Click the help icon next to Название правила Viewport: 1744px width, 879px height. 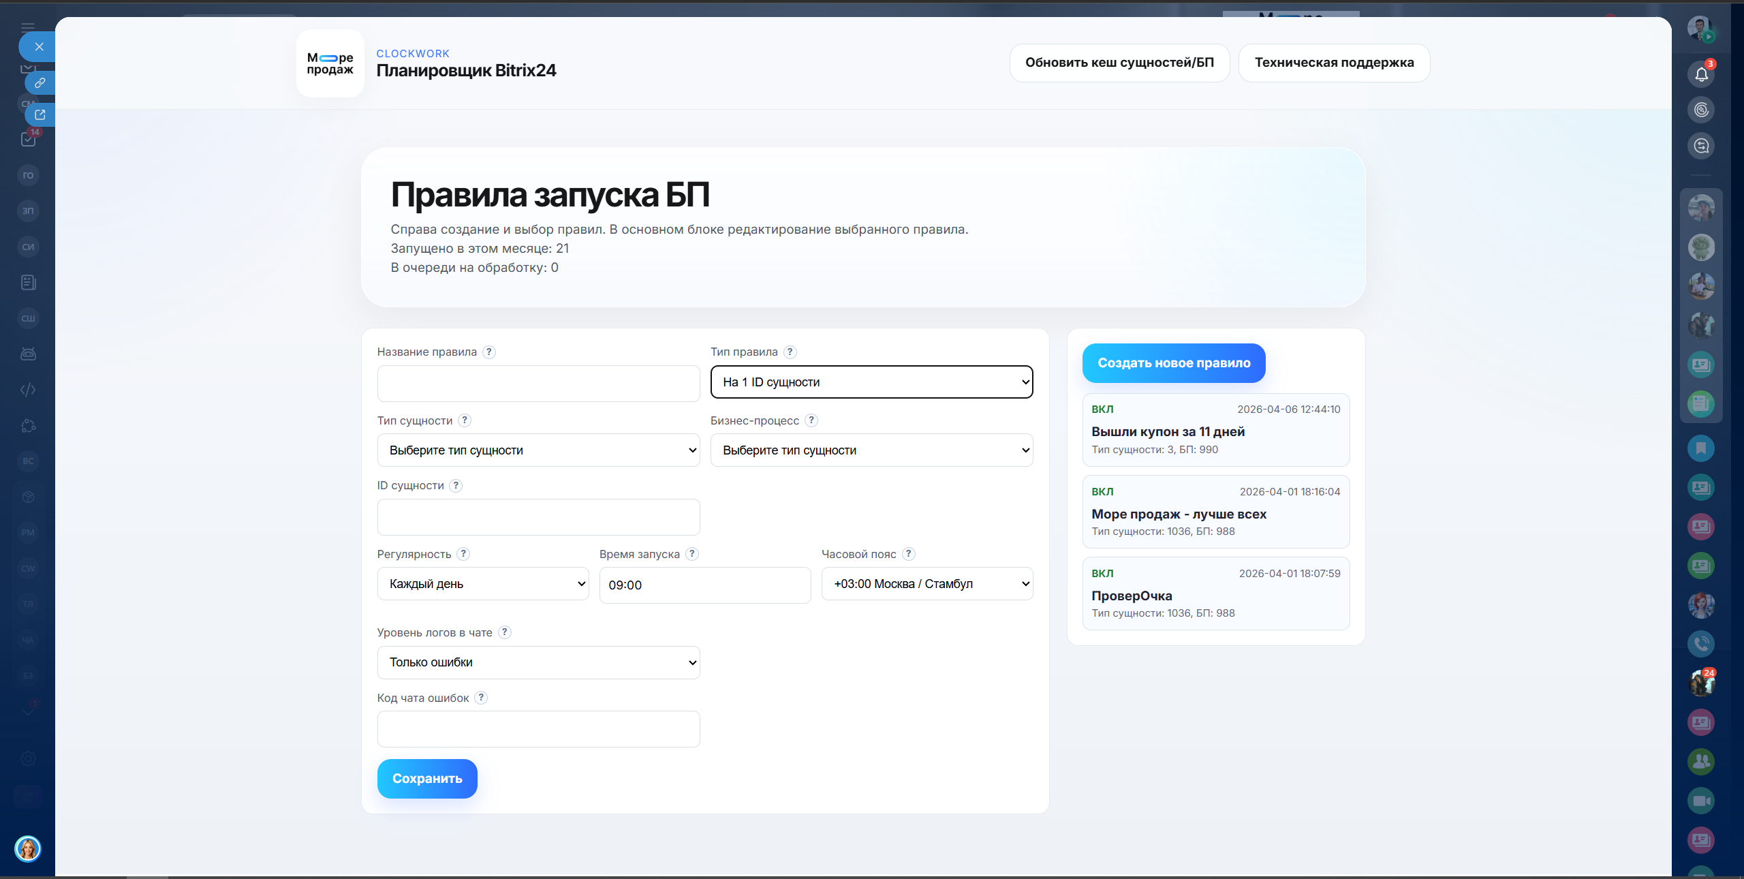coord(489,352)
